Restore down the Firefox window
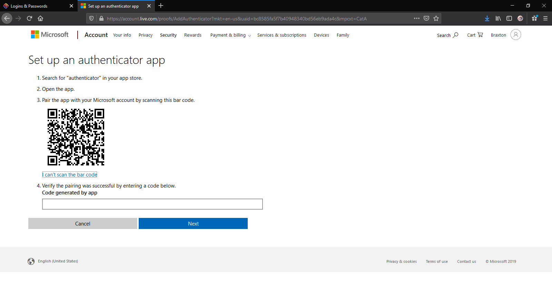 tap(528, 6)
